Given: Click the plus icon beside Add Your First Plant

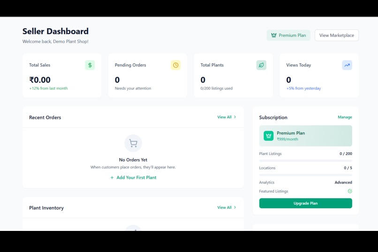Looking at the screenshot, I should point(112,178).
